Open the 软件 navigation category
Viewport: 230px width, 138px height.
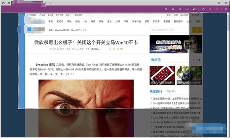pyautogui.click(x=117, y=21)
